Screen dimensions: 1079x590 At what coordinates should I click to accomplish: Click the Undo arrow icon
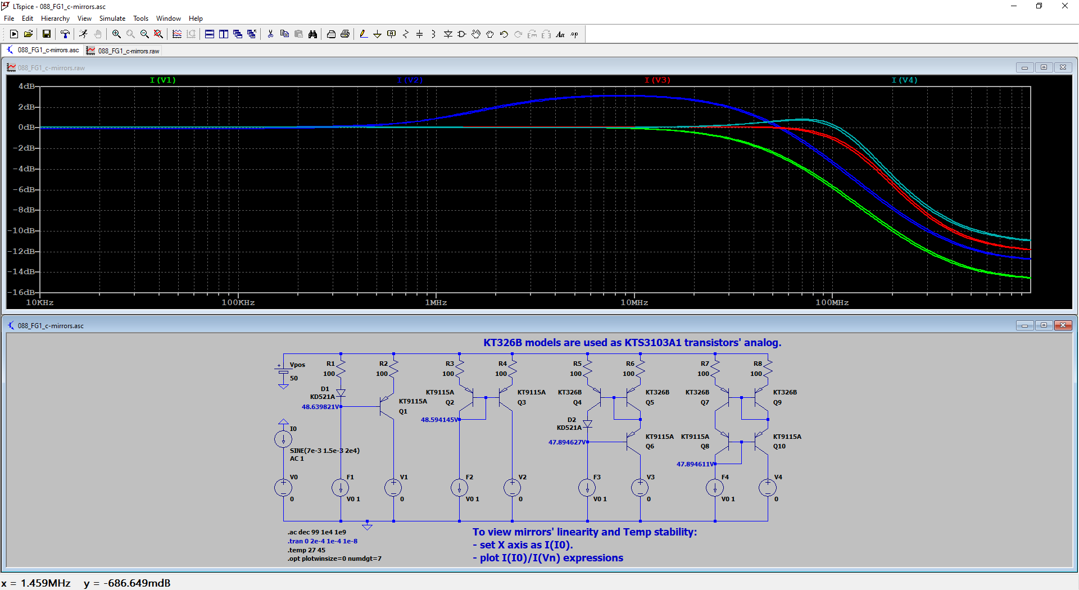[504, 34]
